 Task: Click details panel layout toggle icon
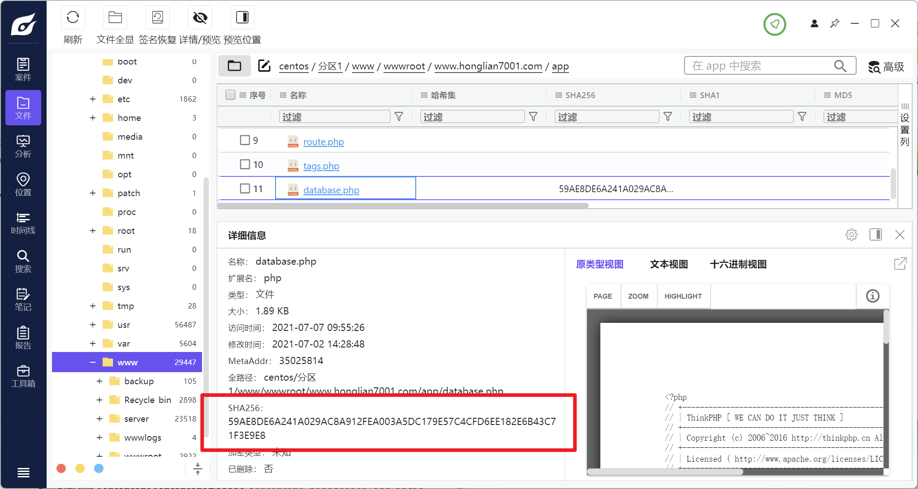875,234
